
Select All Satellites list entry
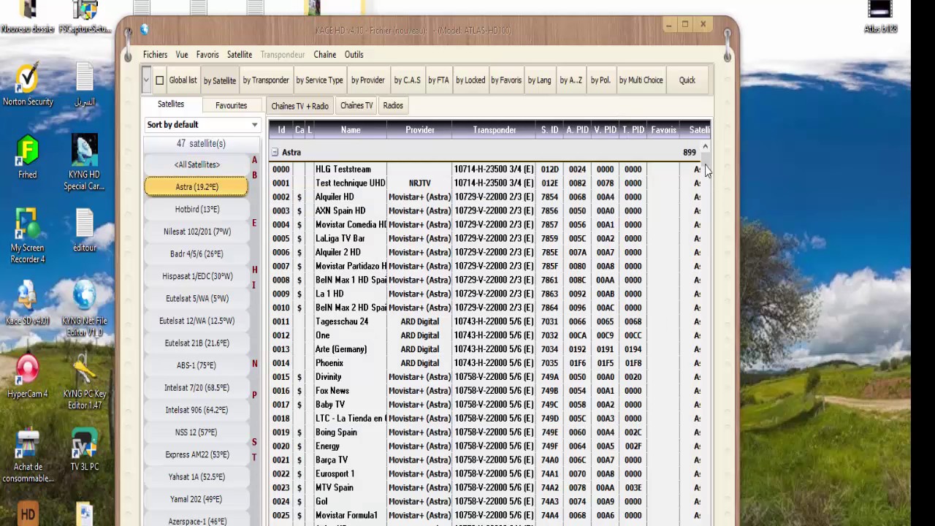click(x=196, y=165)
